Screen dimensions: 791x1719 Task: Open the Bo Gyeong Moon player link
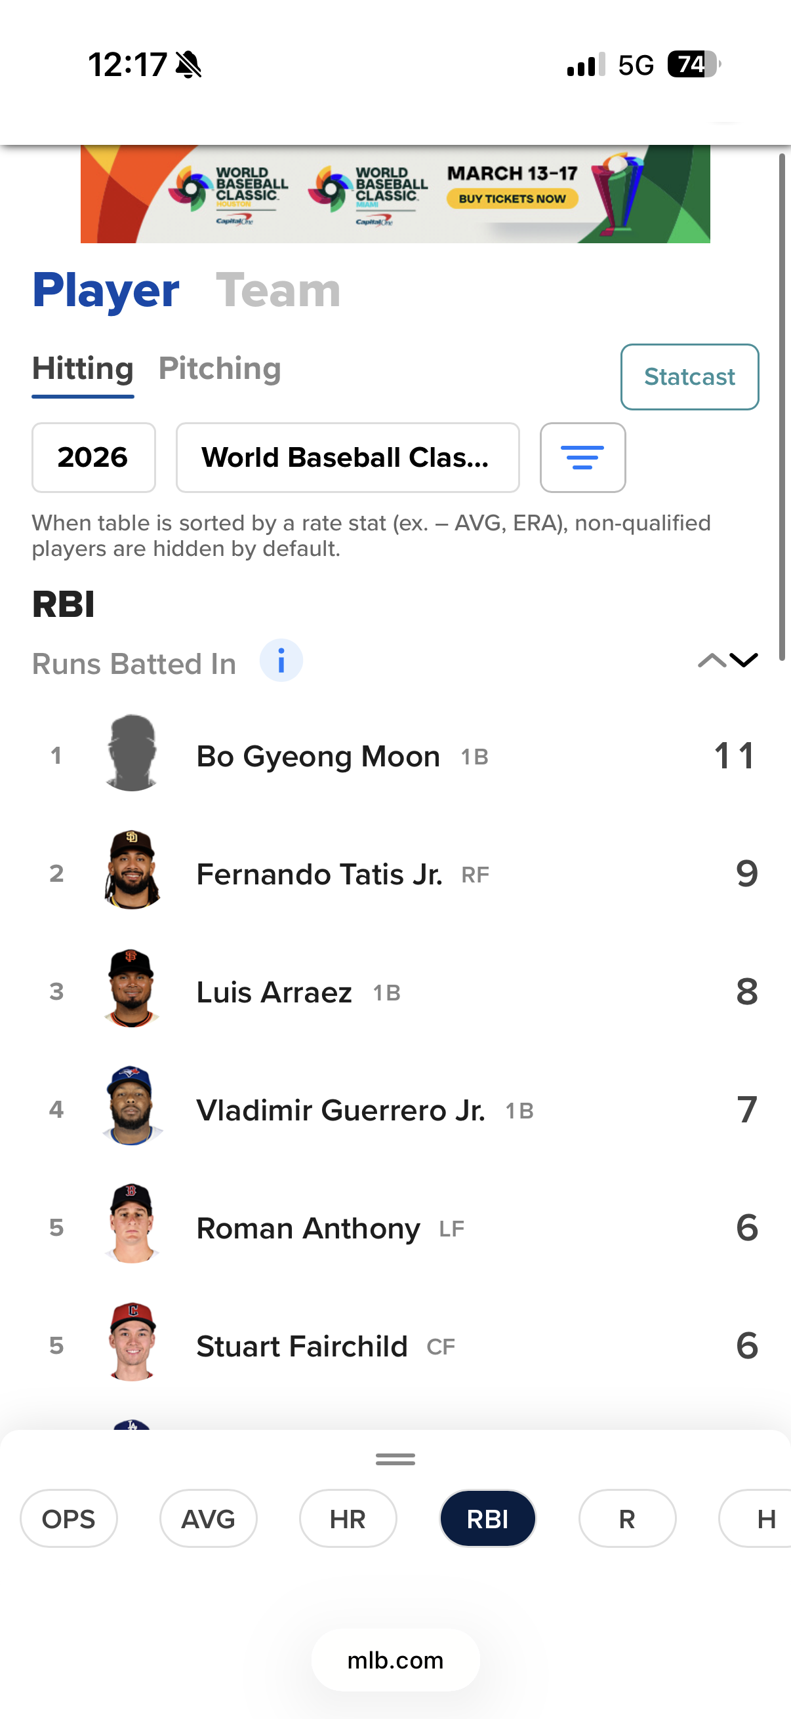coord(317,757)
